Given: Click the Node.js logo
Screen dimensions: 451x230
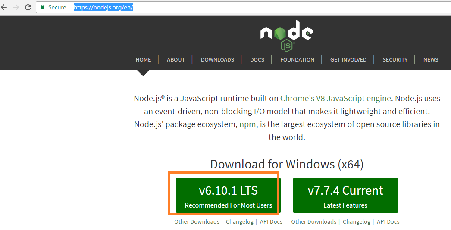Looking at the screenshot, I should (x=286, y=36).
